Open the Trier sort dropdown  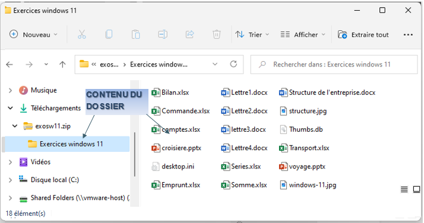pos(252,34)
